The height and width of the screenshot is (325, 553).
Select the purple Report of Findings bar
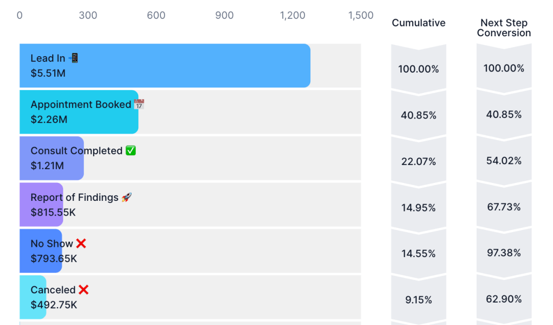pos(41,204)
